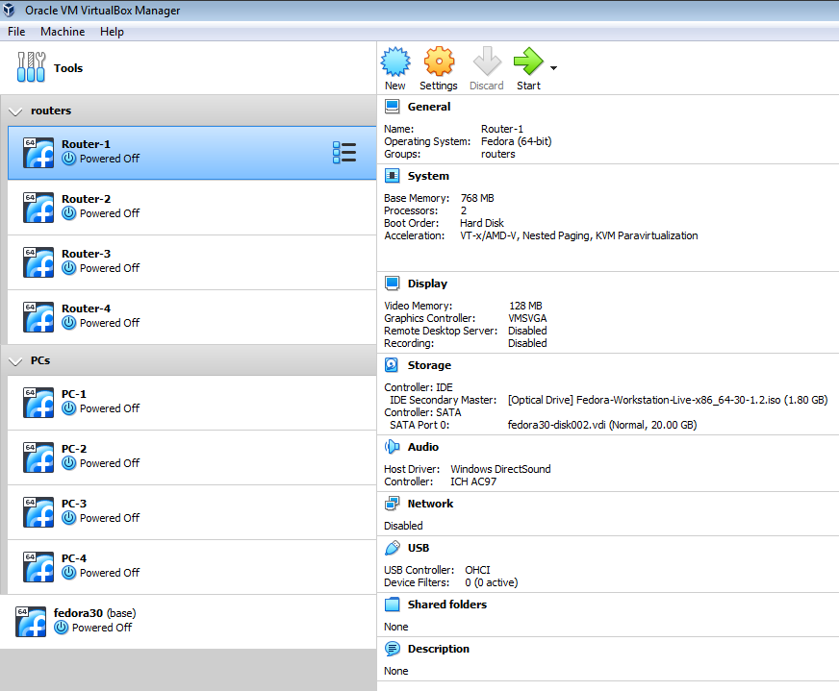Collapse the PCs group
The image size is (839, 691).
(x=15, y=361)
